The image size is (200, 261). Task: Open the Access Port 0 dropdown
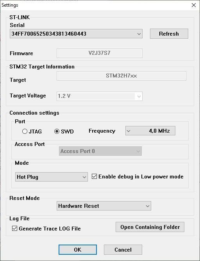(100, 151)
